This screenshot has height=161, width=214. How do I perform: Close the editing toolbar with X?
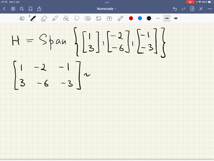(x=201, y=9)
